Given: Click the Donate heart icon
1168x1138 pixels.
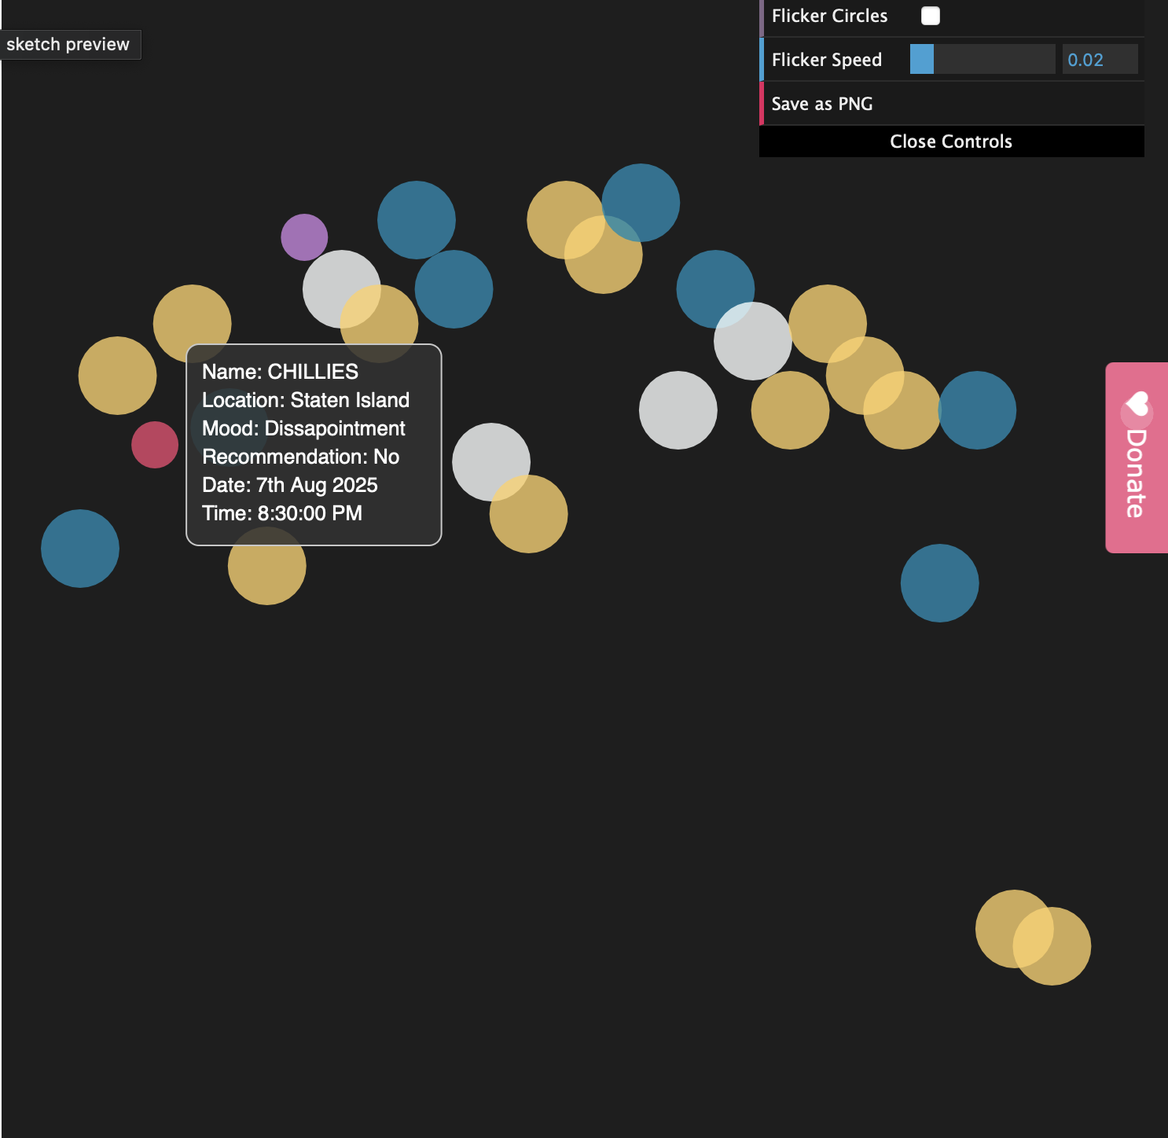Looking at the screenshot, I should [1137, 405].
